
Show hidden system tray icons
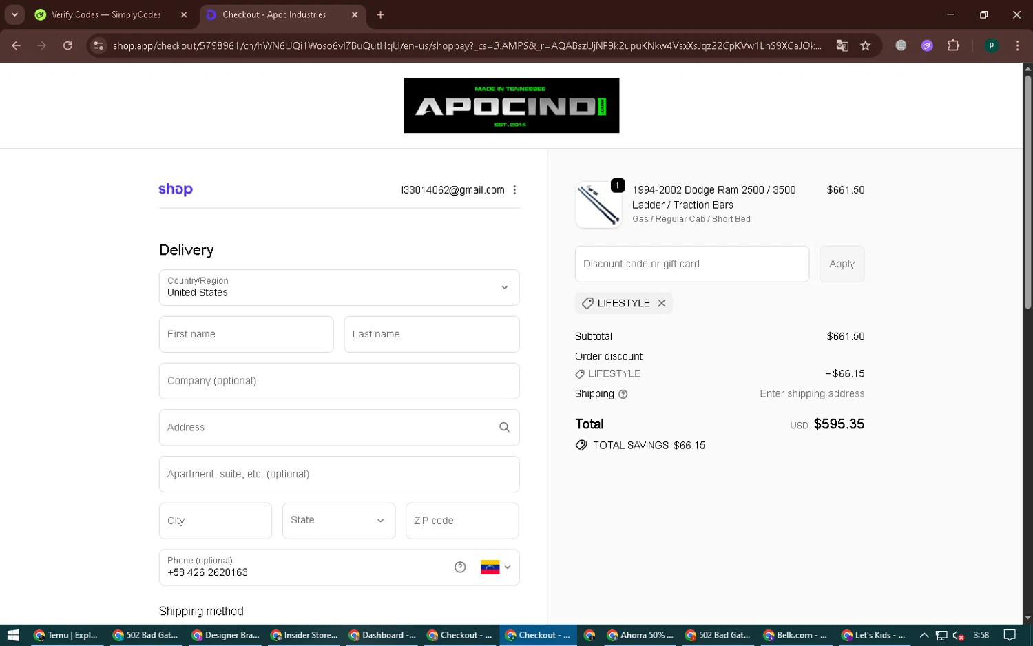coord(924,635)
